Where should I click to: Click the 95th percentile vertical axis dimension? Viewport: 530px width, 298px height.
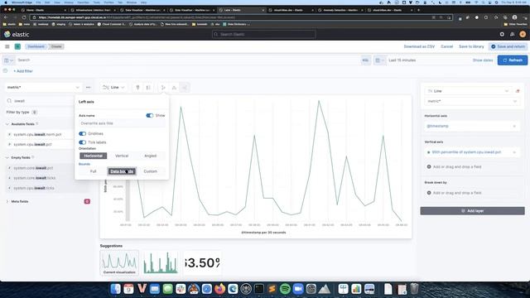click(471, 152)
